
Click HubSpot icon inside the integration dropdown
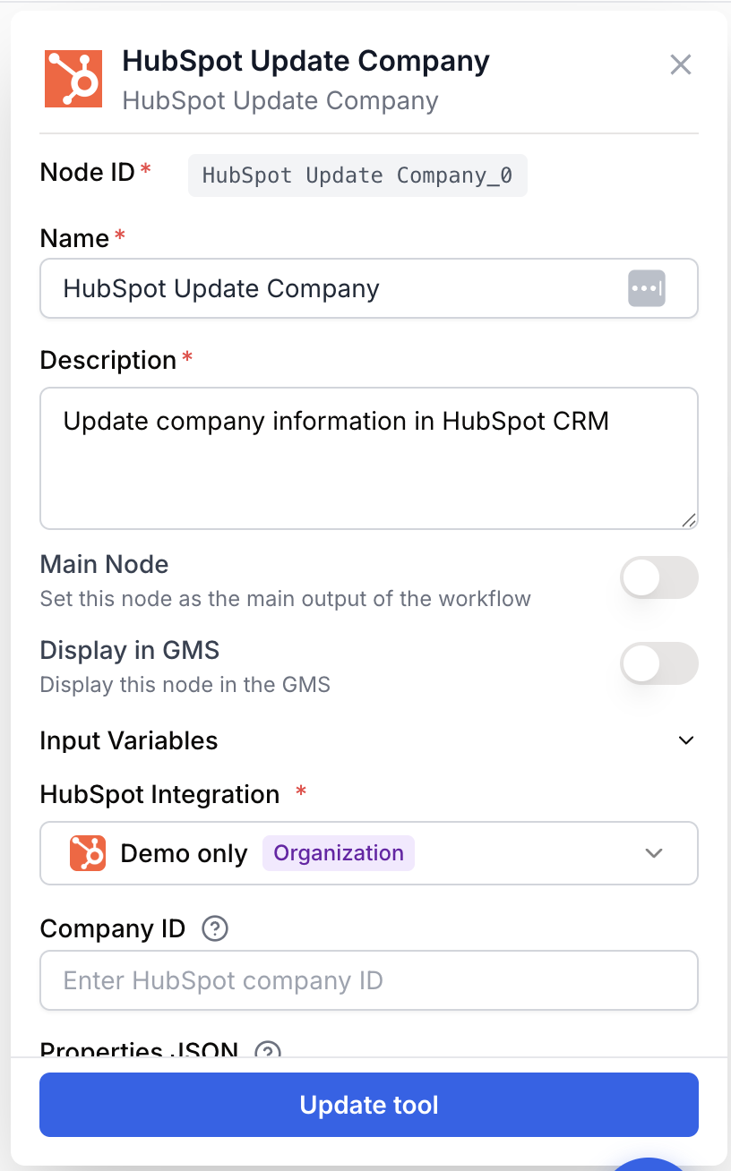[x=88, y=853]
